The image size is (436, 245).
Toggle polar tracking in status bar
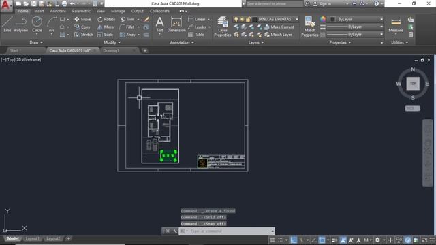point(301,240)
